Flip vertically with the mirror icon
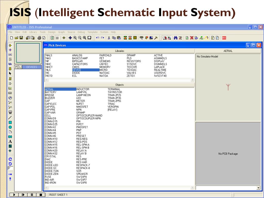The image size is (264, 198). 10,179
